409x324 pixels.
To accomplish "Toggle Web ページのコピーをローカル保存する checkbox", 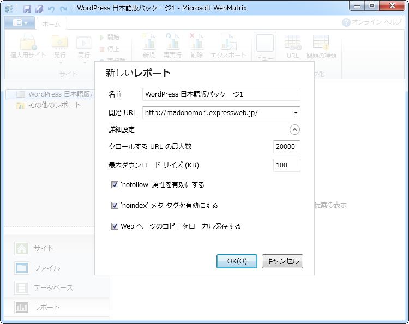I will click(x=115, y=226).
